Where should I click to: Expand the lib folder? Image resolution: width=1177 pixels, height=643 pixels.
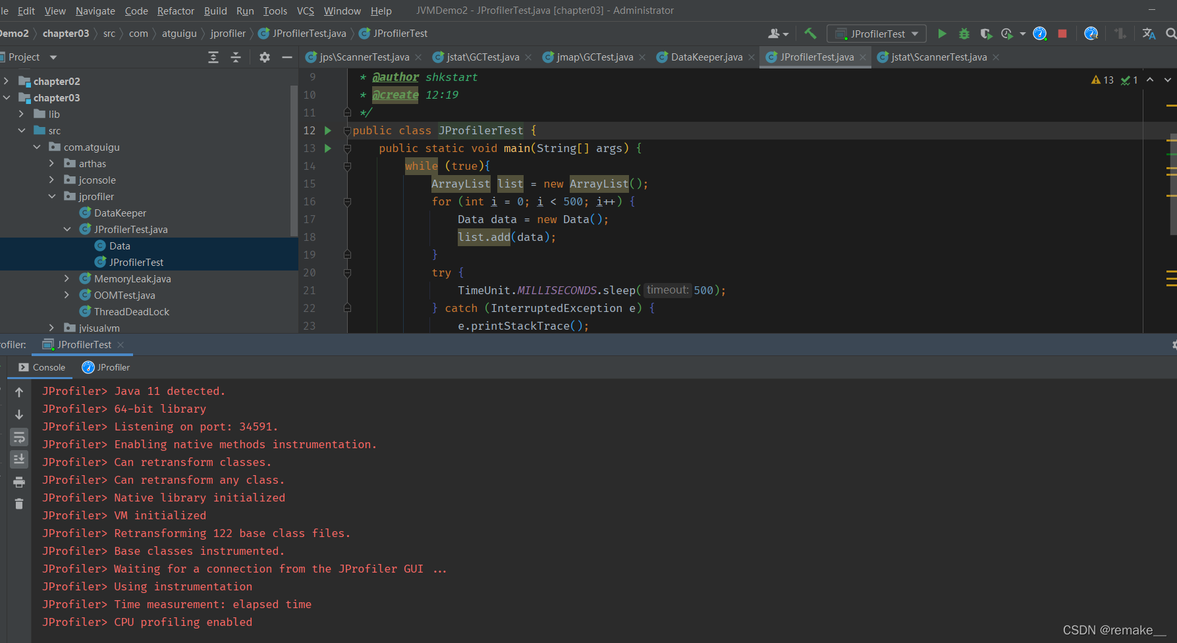[x=21, y=114]
